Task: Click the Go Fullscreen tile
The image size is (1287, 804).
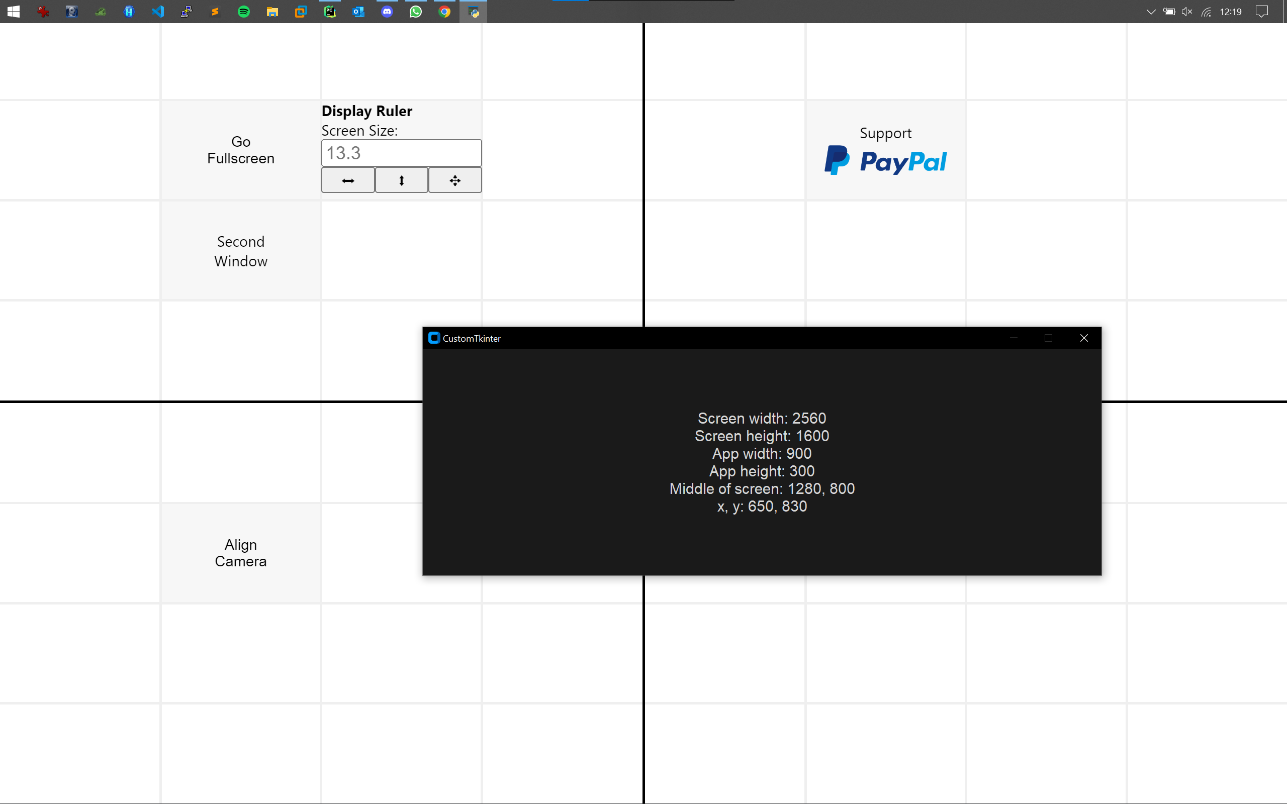Action: click(240, 150)
